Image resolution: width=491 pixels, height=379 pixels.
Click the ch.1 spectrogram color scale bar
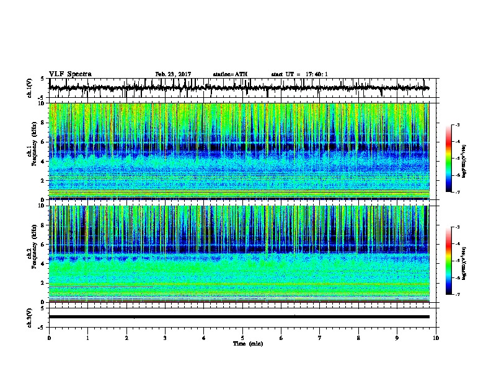(448, 159)
